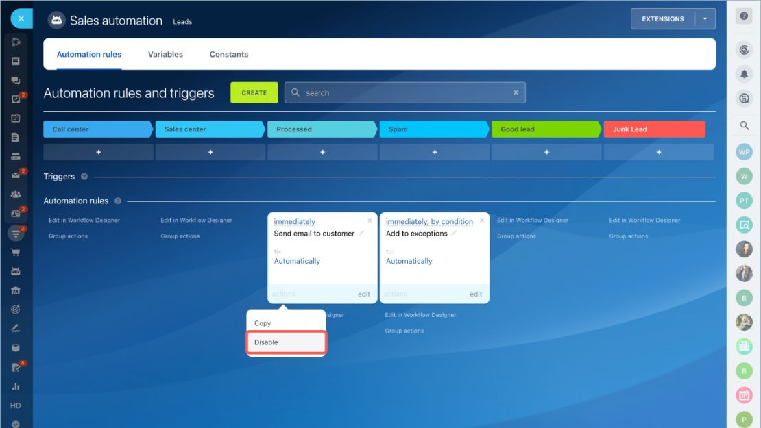Screen dimensions: 761x428
Task: Open the target marketing icon in sidebar
Action: pos(16,310)
